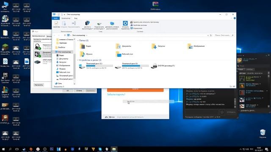
Task: Open the Музыка folder in the main pane
Action: point(86,54)
